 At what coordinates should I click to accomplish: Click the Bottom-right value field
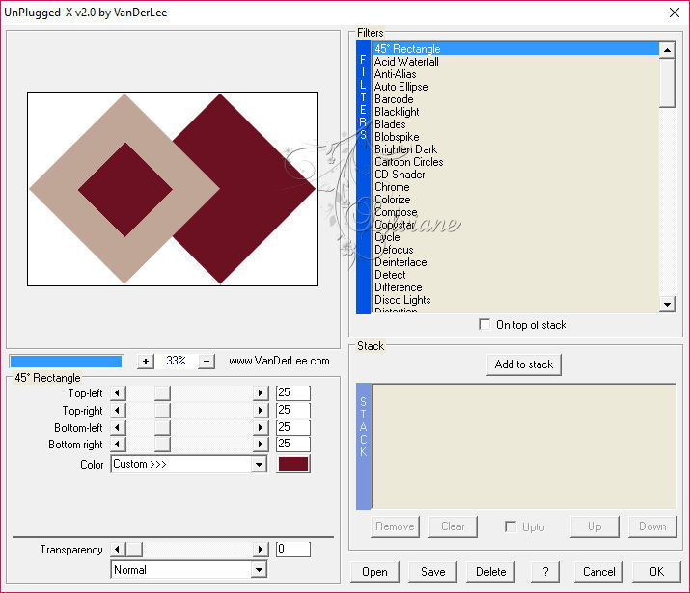pyautogui.click(x=293, y=444)
